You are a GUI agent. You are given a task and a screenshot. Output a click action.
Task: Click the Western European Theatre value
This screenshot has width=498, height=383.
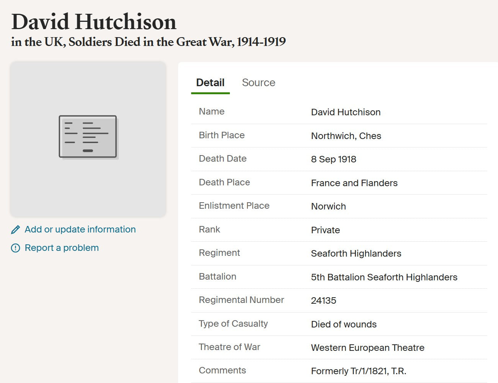click(367, 348)
